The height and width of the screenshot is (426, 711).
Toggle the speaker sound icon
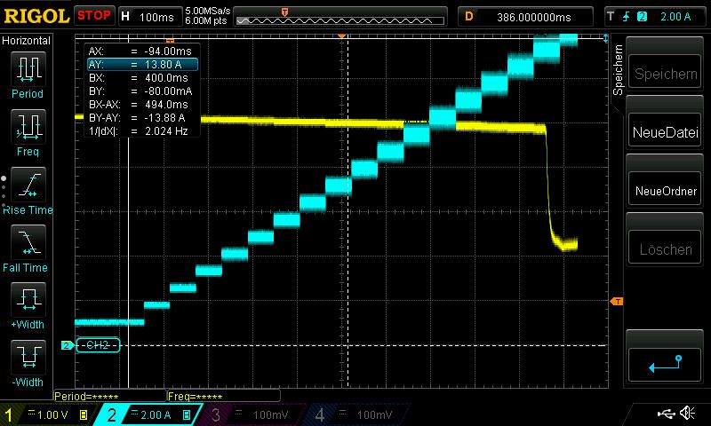point(688,413)
